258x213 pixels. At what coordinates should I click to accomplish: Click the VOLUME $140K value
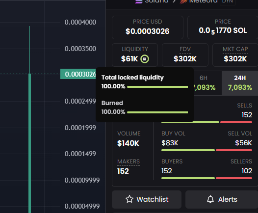128,143
